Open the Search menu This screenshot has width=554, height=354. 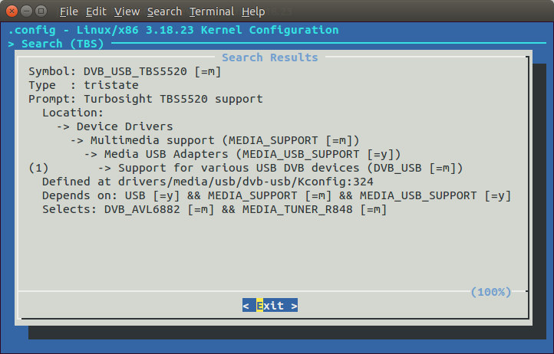click(x=164, y=11)
